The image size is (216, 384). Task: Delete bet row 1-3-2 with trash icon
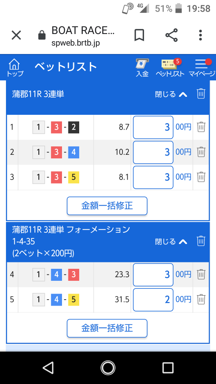[201, 127]
